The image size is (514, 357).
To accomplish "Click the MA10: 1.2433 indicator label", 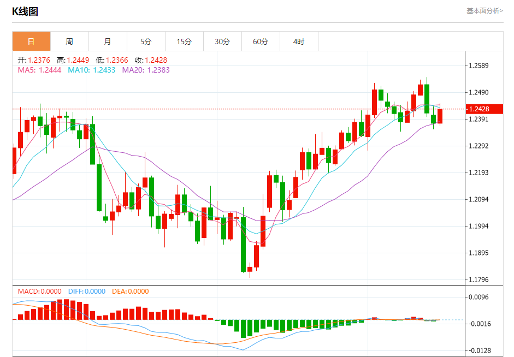I will 92,70.
